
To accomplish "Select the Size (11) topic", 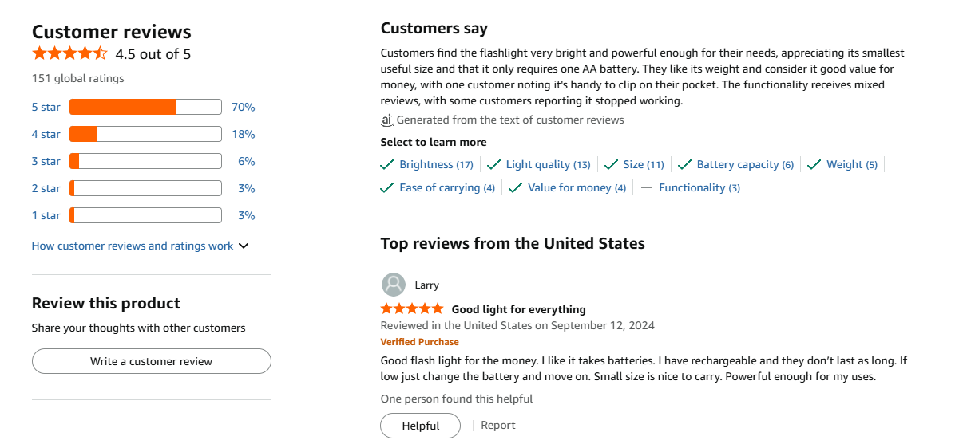I will click(644, 165).
